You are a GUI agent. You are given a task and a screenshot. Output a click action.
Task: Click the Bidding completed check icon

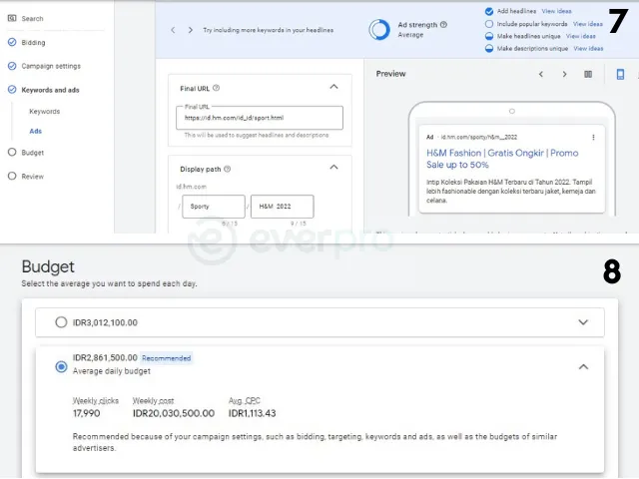click(x=12, y=42)
